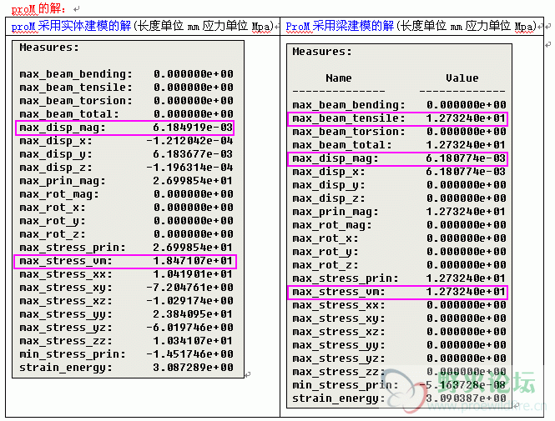Click "Measures:" in the solid-model table
Image resolution: width=555 pixels, height=421 pixels.
click(x=49, y=48)
